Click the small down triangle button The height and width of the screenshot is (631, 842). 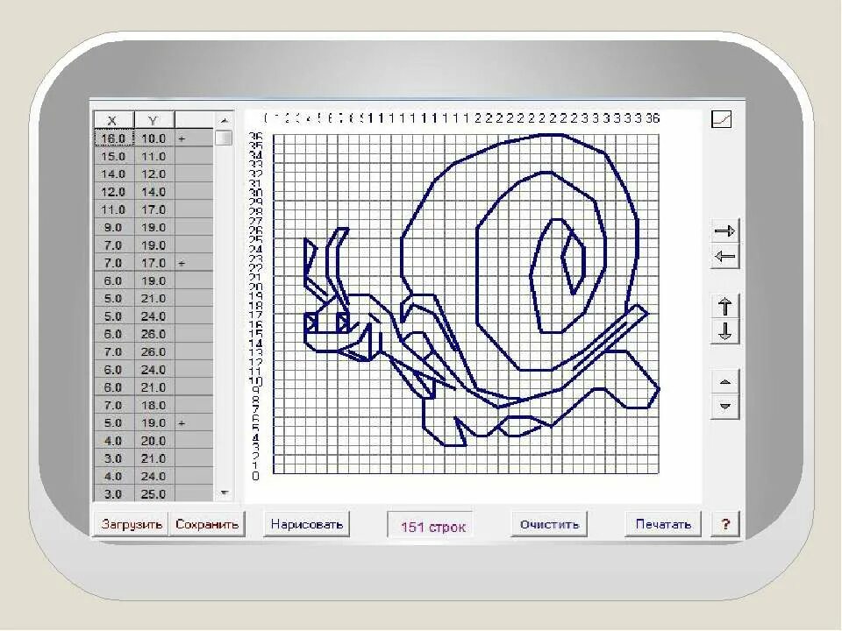pos(724,406)
